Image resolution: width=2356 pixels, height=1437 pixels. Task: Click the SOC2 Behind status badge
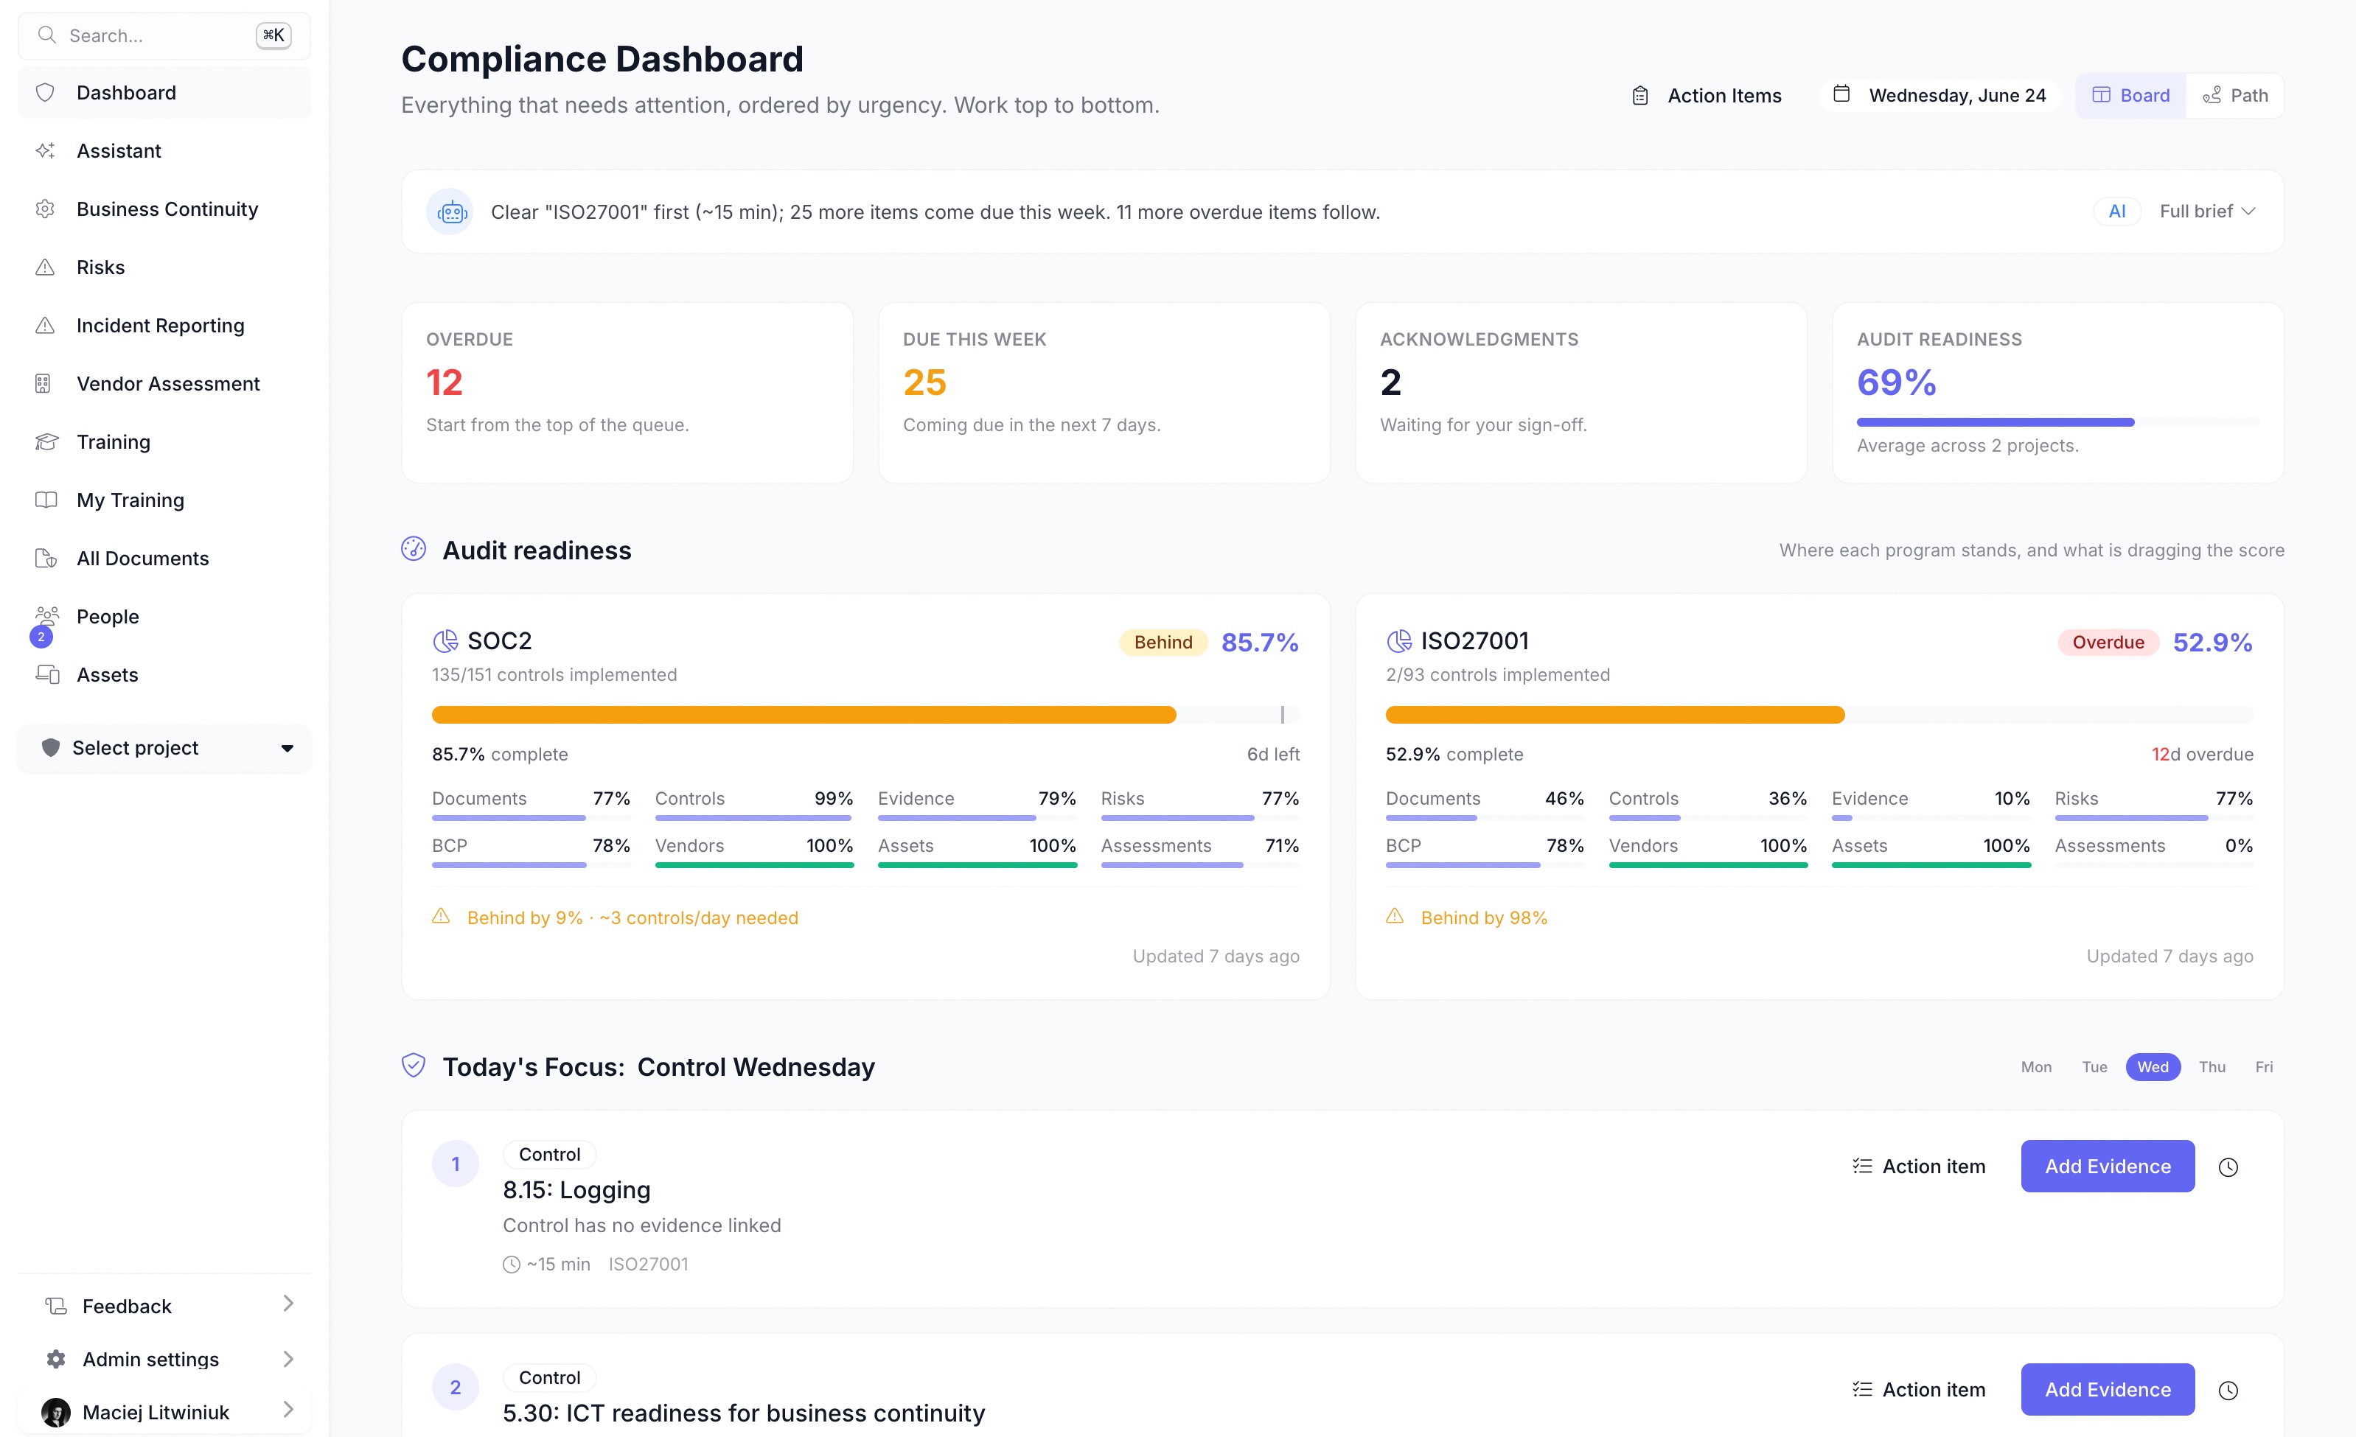[x=1164, y=643]
